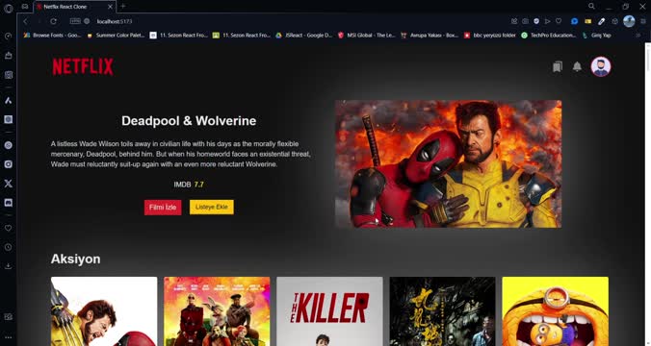Switch to Netflix React Clone tab
Image resolution: width=651 pixels, height=346 pixels.
point(75,7)
